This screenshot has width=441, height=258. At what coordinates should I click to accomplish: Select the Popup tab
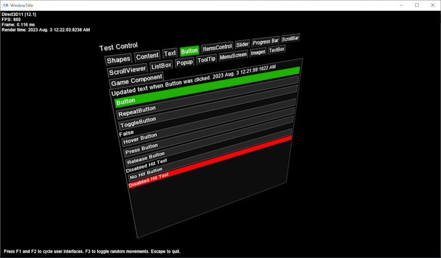point(184,63)
